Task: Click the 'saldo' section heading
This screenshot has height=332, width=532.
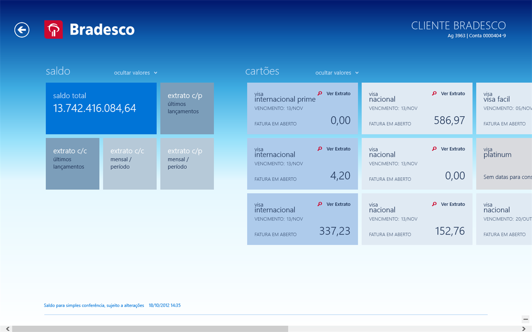Action: tap(58, 71)
